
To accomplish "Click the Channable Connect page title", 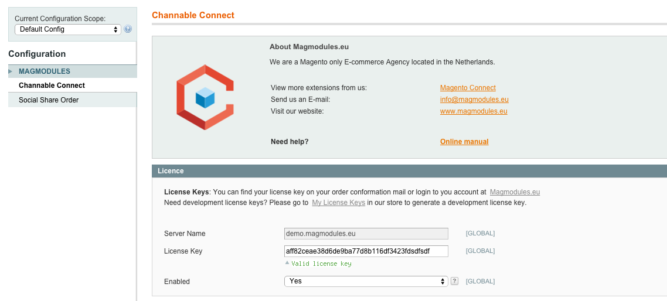I will (x=193, y=15).
